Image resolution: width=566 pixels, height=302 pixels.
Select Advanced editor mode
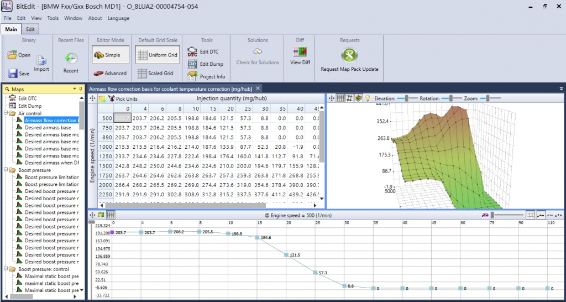[110, 74]
